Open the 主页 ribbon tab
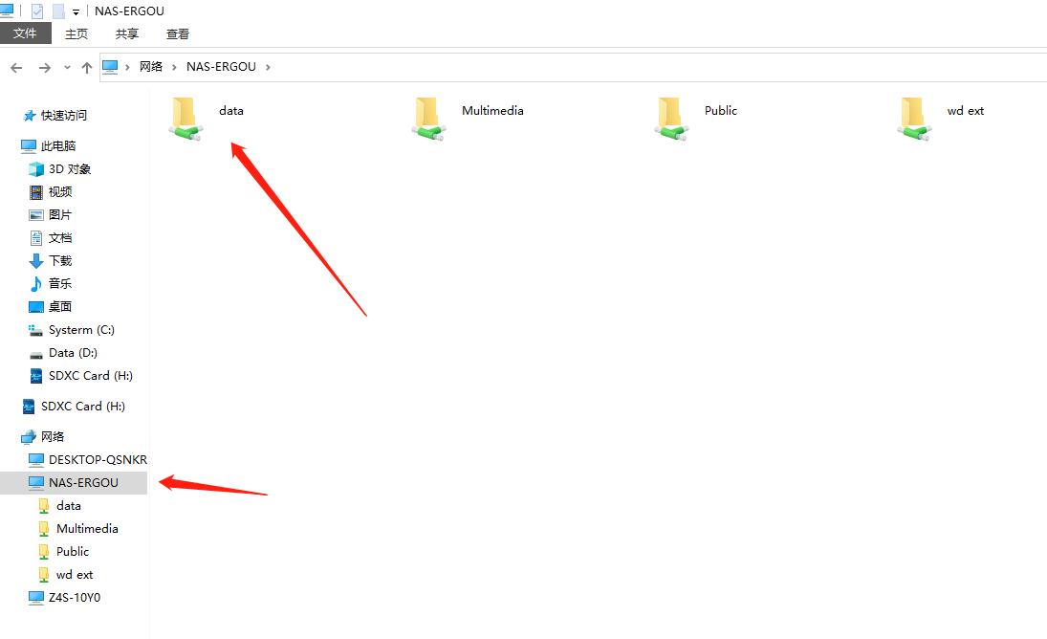1047x639 pixels. (76, 34)
